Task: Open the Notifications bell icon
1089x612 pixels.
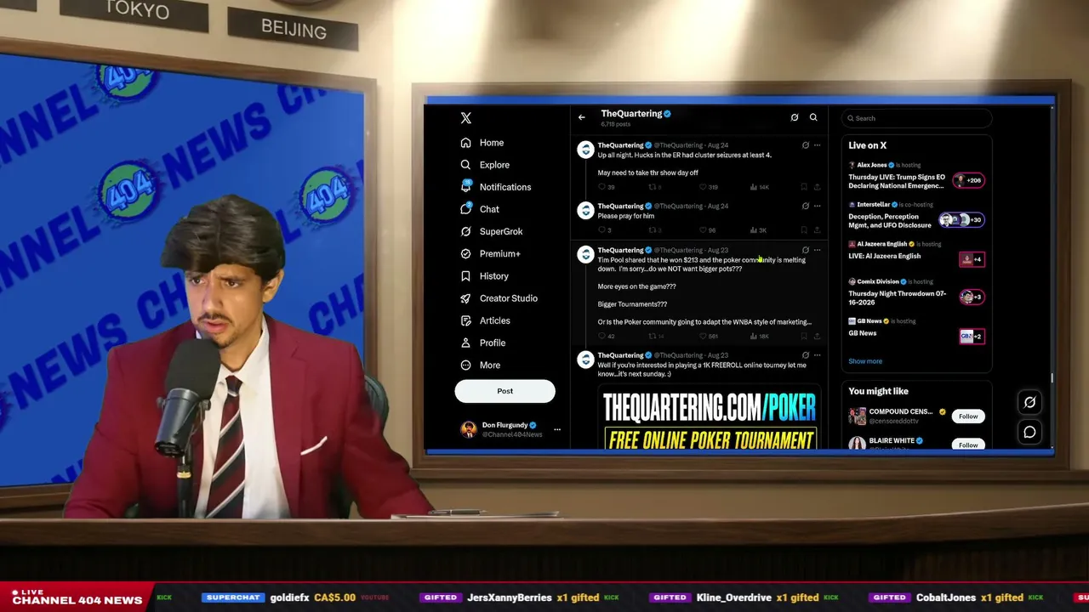Action: coord(465,186)
